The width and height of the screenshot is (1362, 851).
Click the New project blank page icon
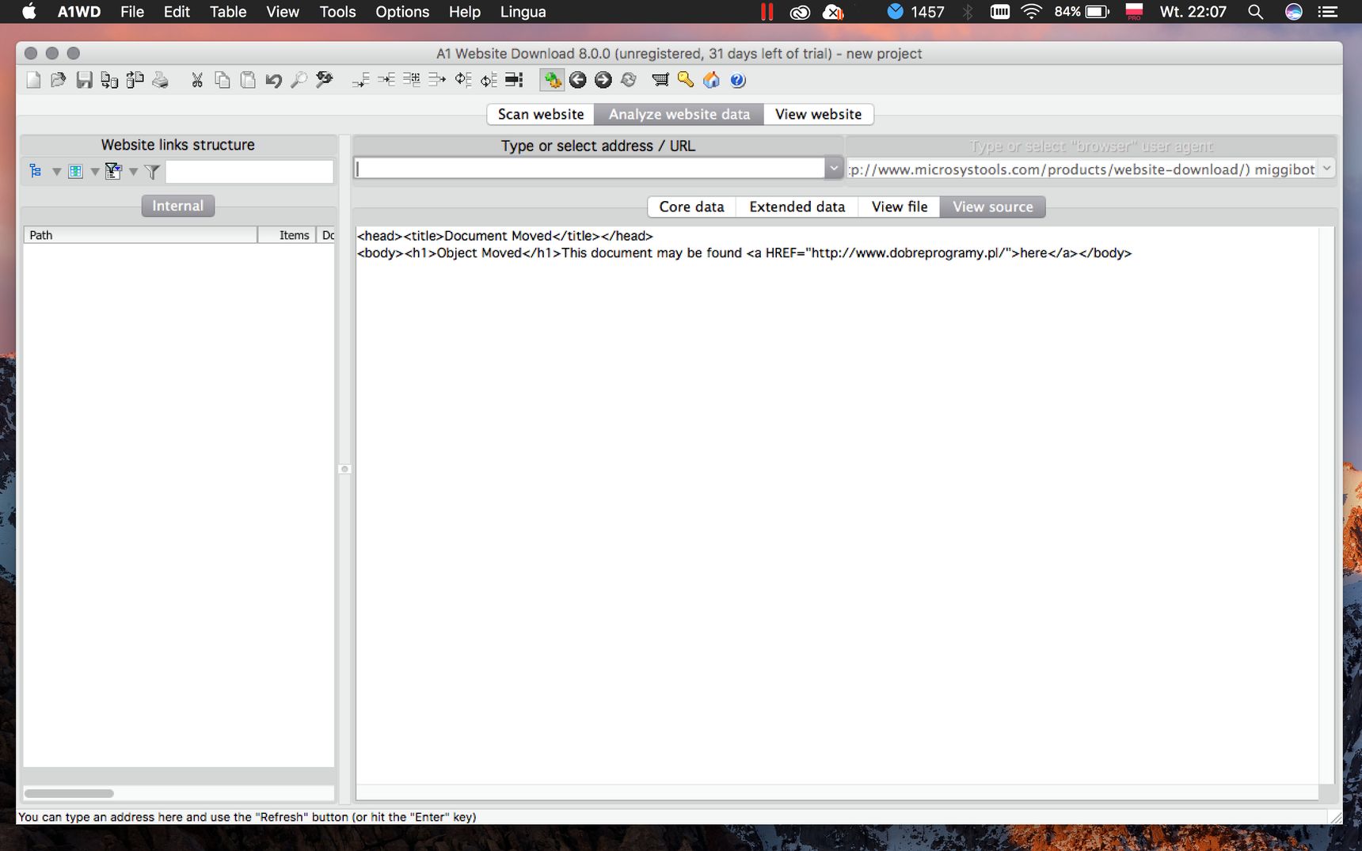pyautogui.click(x=33, y=80)
